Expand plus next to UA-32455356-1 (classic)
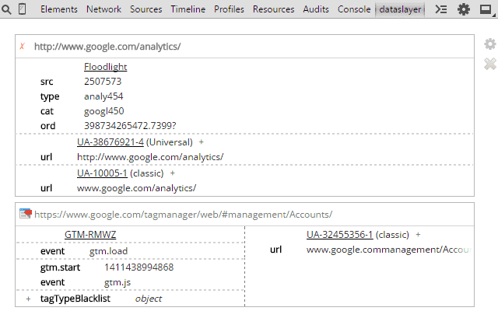Image resolution: width=498 pixels, height=311 pixels. [x=419, y=235]
